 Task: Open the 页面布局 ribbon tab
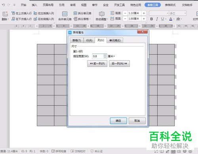point(48,5)
